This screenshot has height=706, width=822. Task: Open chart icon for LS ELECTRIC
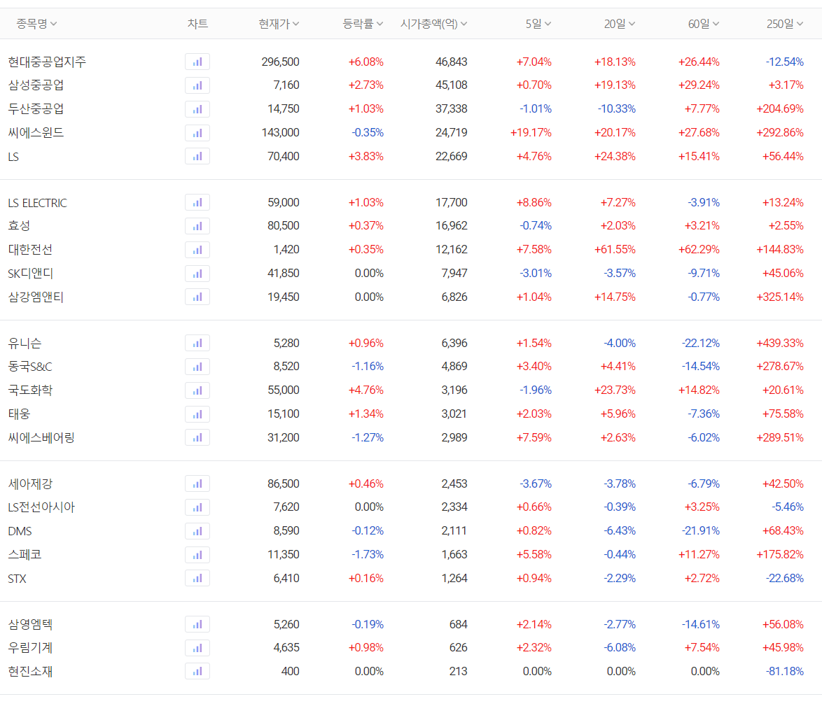(x=197, y=202)
